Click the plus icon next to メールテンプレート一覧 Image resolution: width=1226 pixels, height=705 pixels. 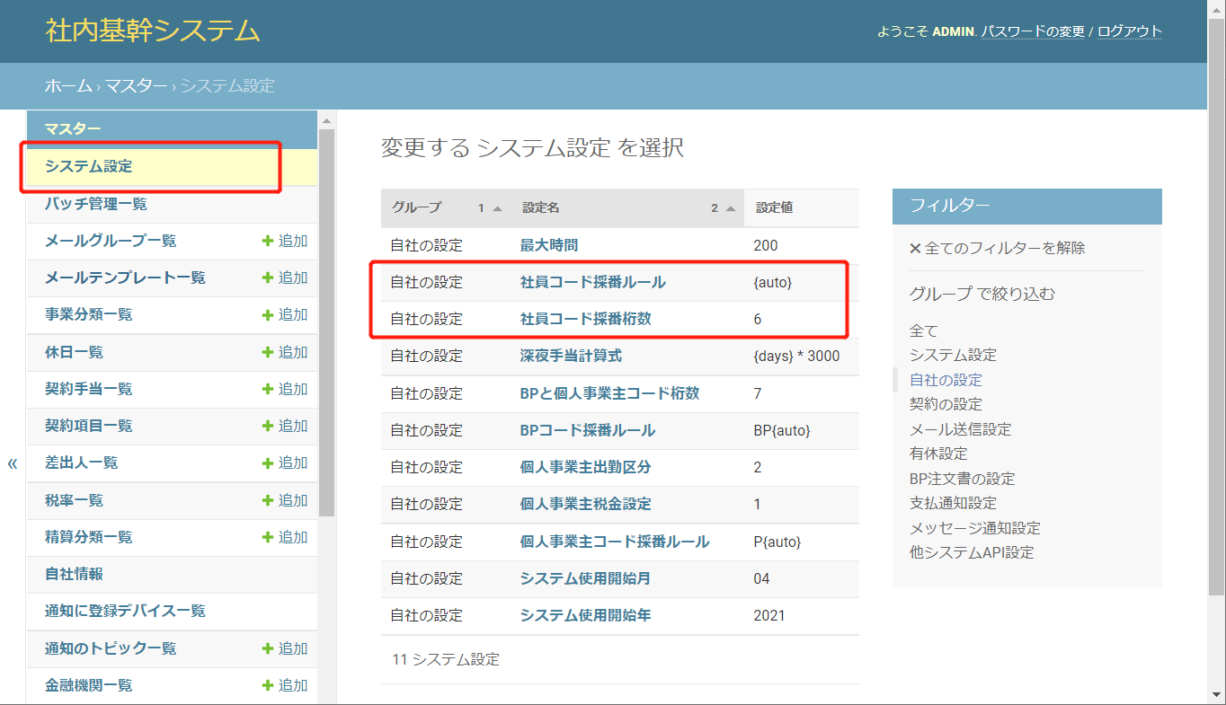tap(267, 278)
